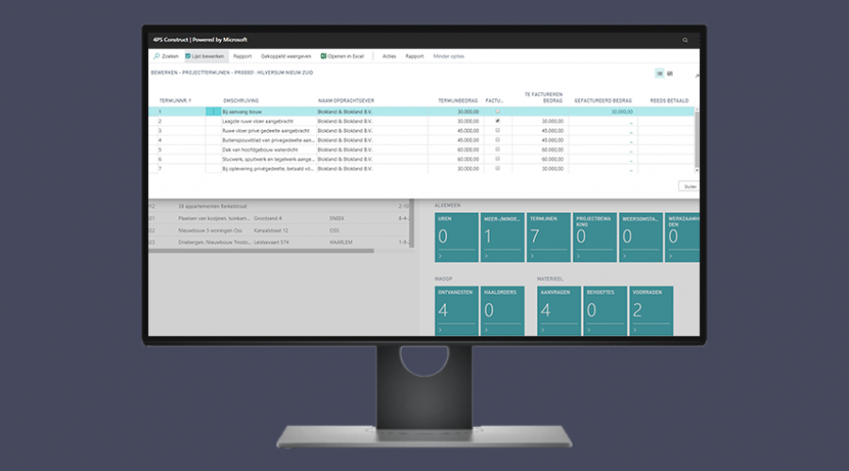Viewport: 849px width, 471px height.
Task: Click HAARLEM city cell in background list
Action: (x=341, y=242)
